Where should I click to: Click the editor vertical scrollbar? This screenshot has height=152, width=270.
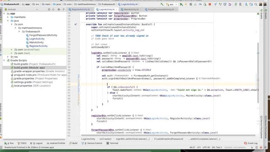(x=258, y=73)
